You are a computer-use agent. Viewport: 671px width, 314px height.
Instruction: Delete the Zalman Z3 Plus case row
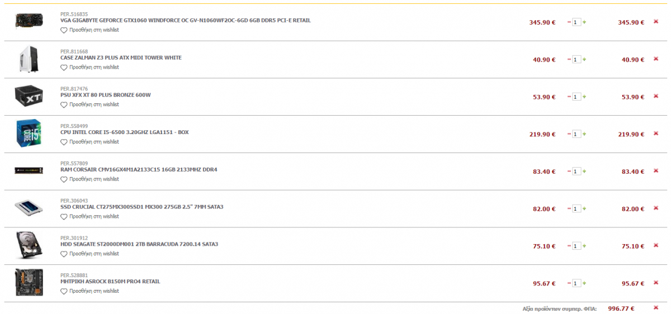pyautogui.click(x=656, y=59)
